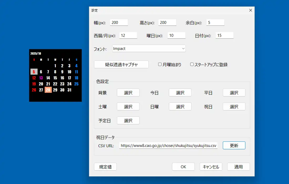The height and width of the screenshot is (184, 289).
Task: Click the CSV URL text field
Action: [x=168, y=146]
